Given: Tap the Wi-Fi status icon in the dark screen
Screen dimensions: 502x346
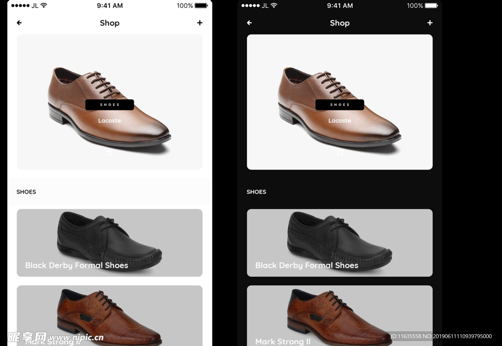Looking at the screenshot, I should pos(274,5).
